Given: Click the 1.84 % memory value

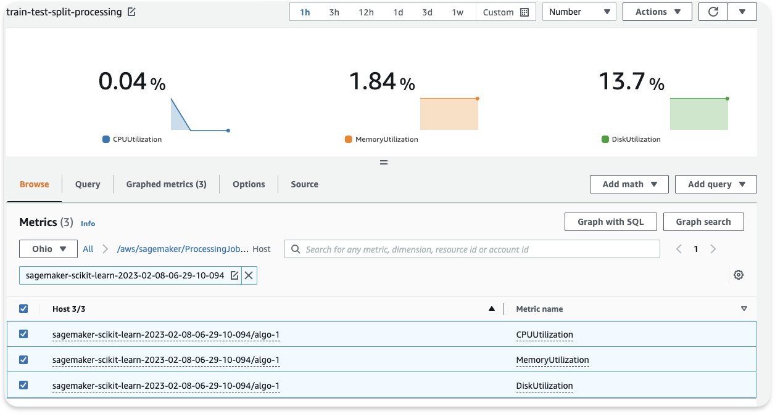Looking at the screenshot, I should pyautogui.click(x=382, y=81).
